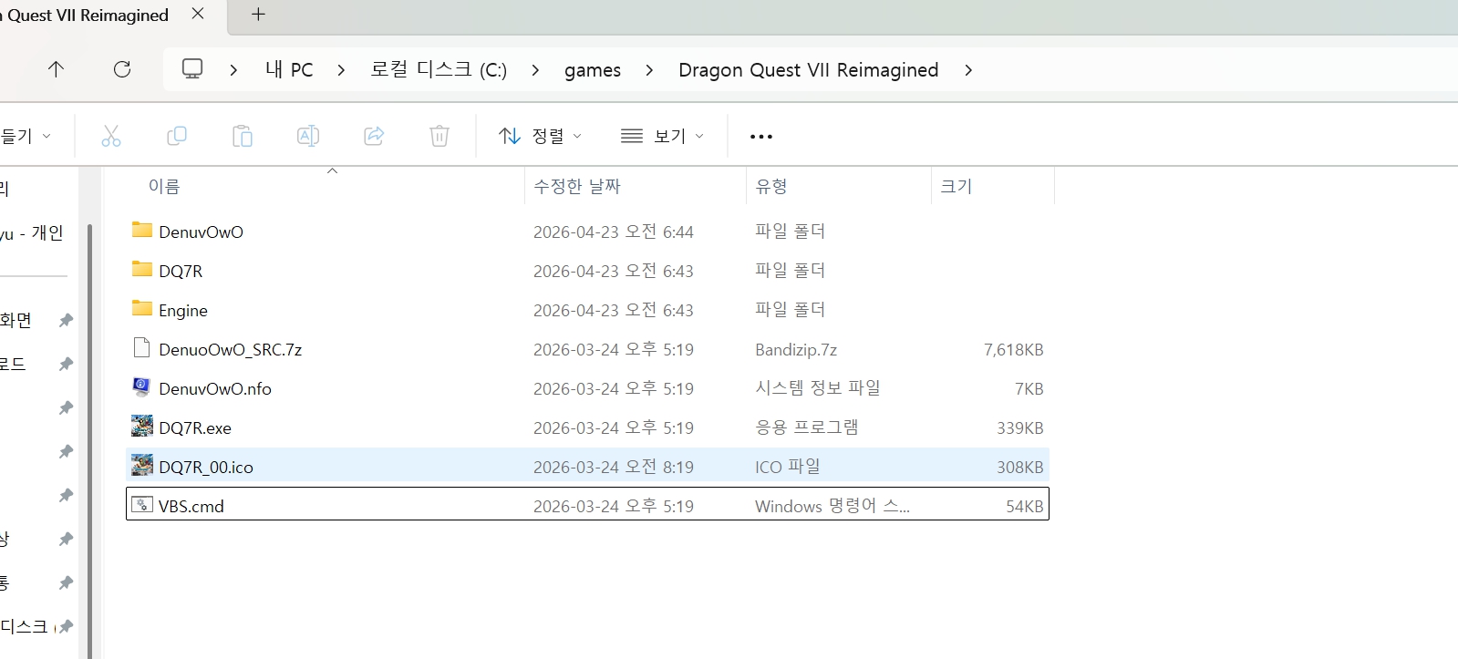1458x659 pixels.
Task: Click the Delete trash can icon
Action: tap(439, 137)
